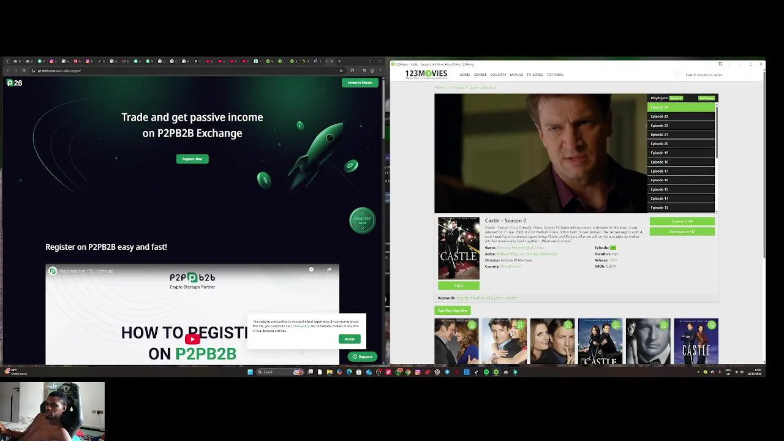
Task: Select Episode 13 in episode list
Action: pos(681,208)
